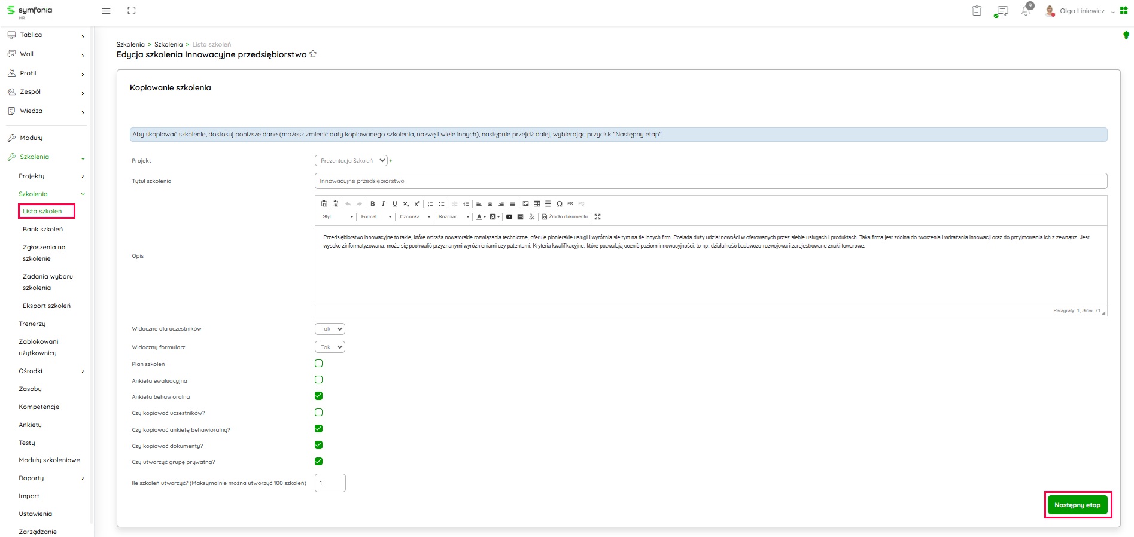Open the Czcionka font dropdown

[x=415, y=217]
